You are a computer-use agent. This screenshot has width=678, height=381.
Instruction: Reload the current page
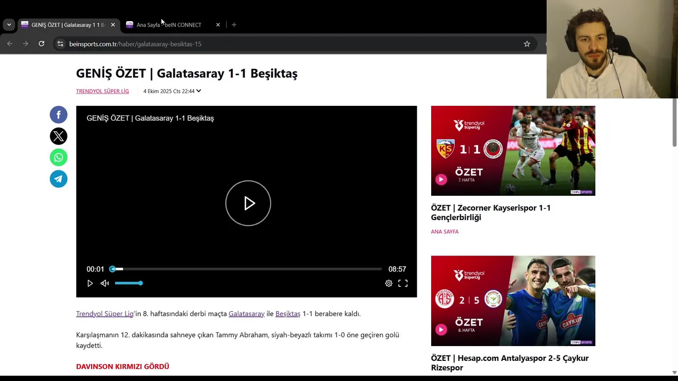pos(41,44)
